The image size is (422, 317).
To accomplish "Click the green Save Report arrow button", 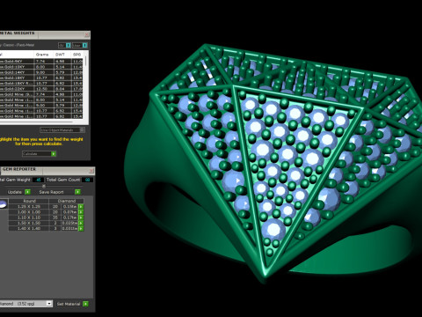I will pyautogui.click(x=77, y=192).
